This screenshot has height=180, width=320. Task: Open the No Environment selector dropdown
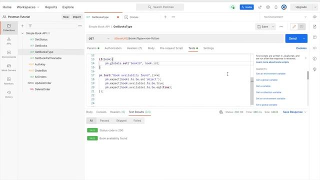[x=285, y=17]
